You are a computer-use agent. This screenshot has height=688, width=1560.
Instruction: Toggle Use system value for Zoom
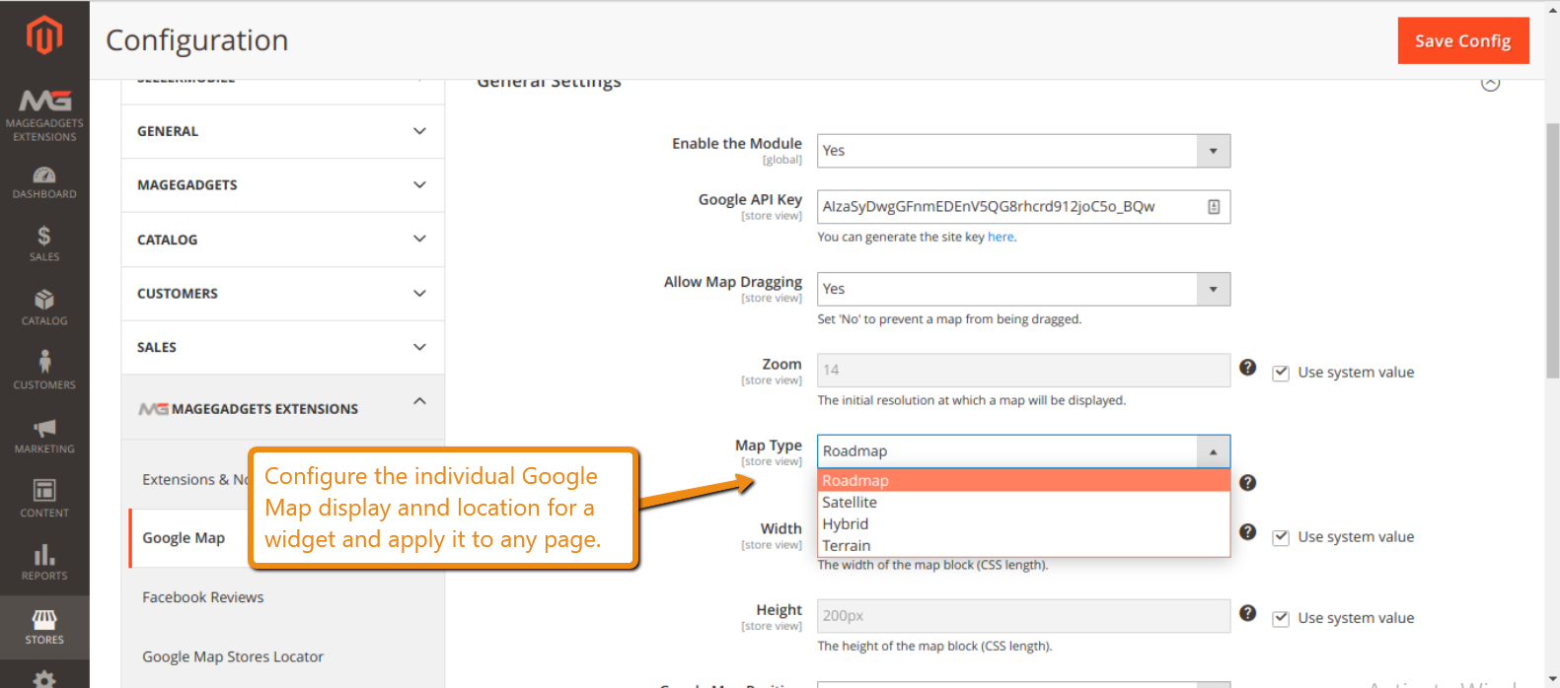(x=1281, y=373)
